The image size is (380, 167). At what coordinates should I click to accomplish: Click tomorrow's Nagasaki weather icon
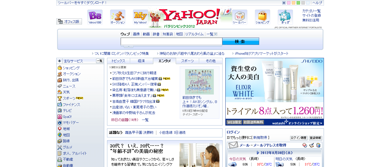[279, 164]
